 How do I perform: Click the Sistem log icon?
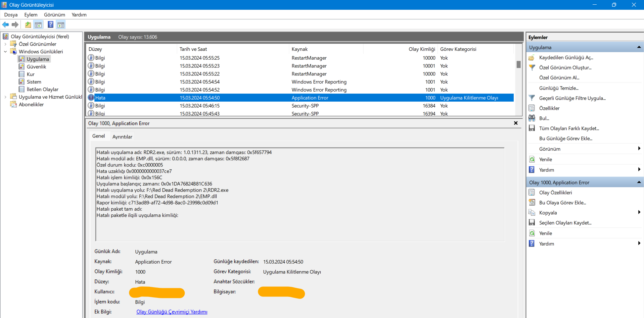(21, 82)
